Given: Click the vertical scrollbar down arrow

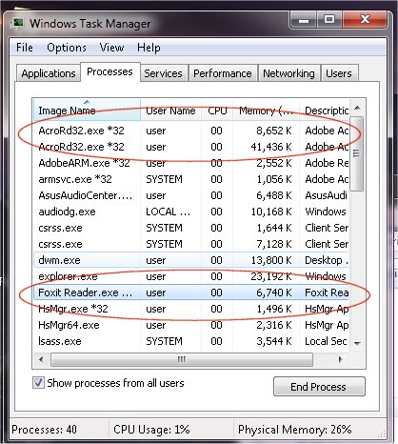Looking at the screenshot, I should (357, 343).
